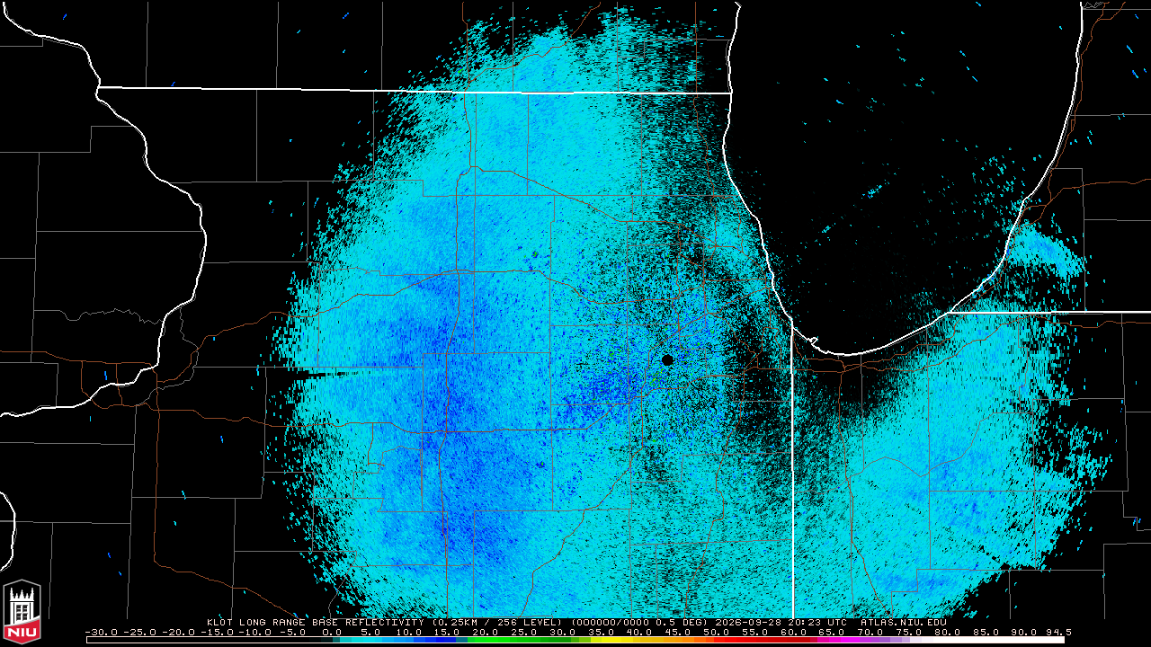The image size is (1151, 647).
Task: Click the NIU castle logo
Action: coord(22,610)
